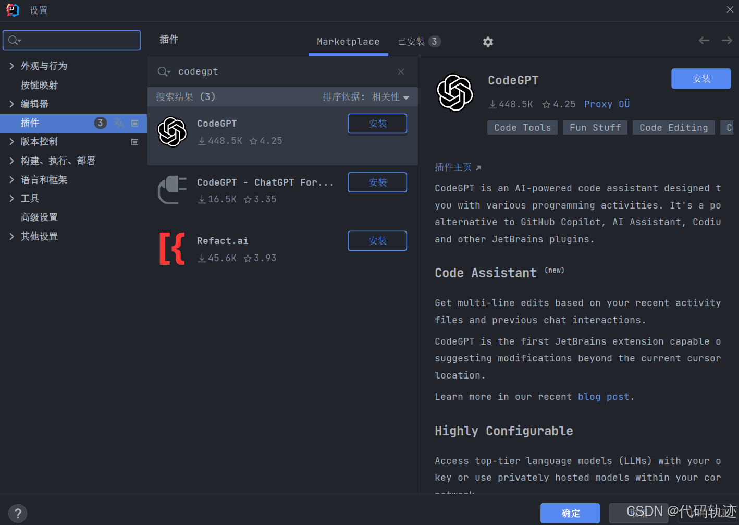739x525 pixels.
Task: Open the blog post link
Action: tap(603, 397)
